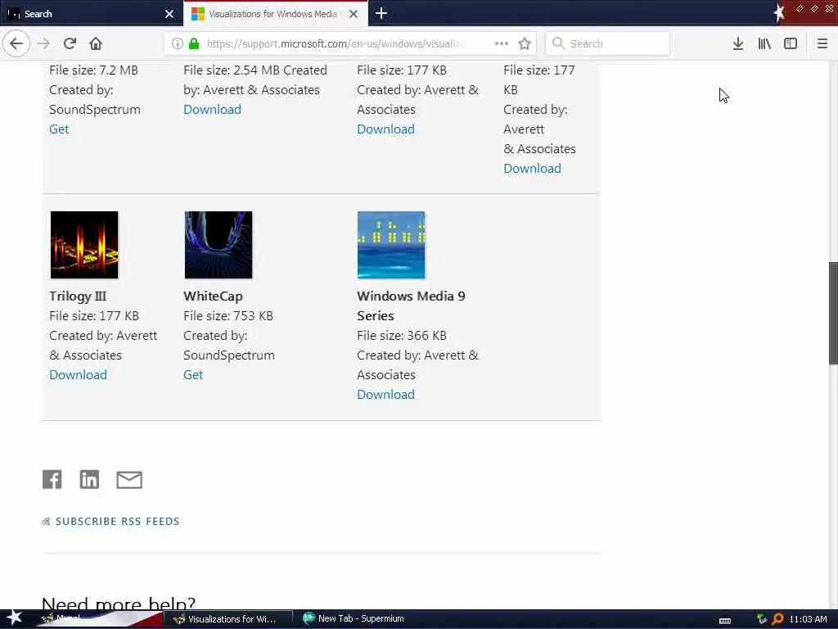838x629 pixels.
Task: Open a new browser tab
Action: 381,13
